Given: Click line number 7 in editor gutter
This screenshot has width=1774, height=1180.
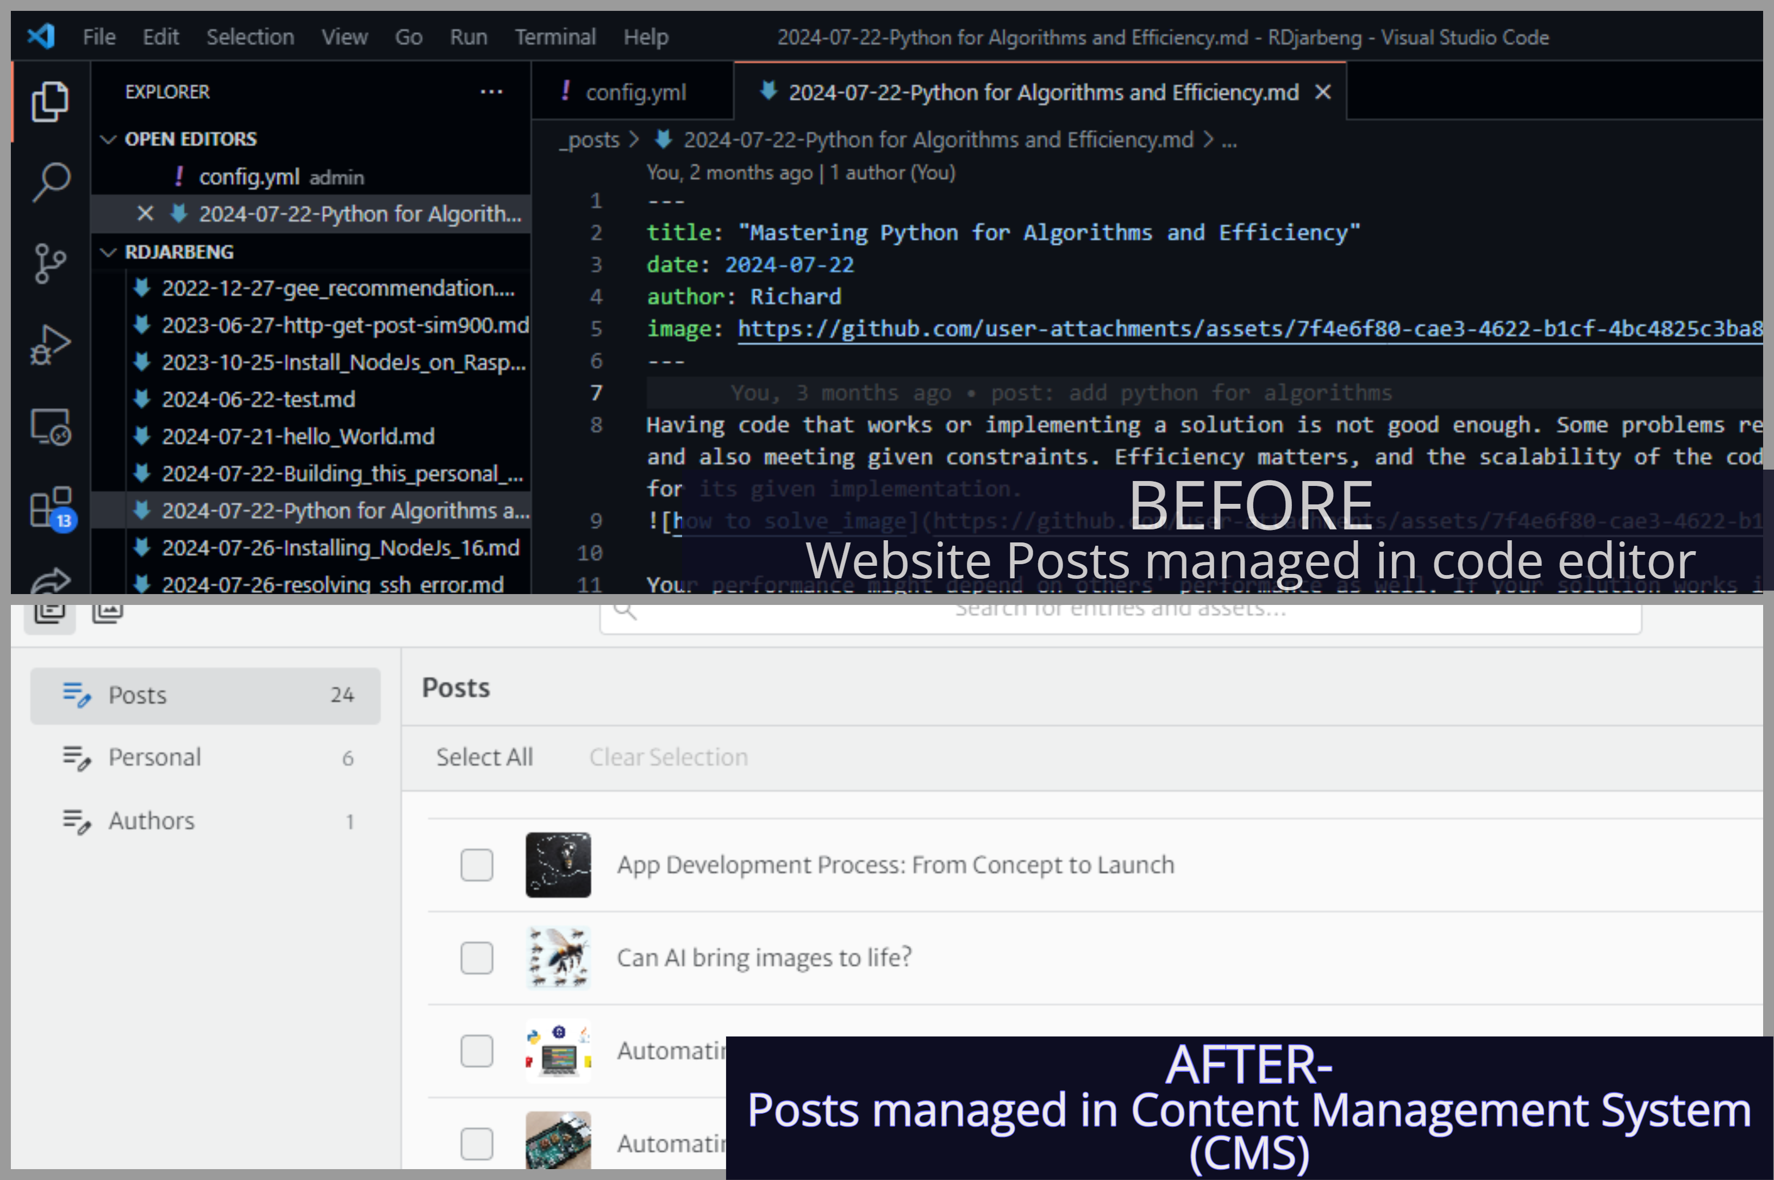Looking at the screenshot, I should coord(596,393).
